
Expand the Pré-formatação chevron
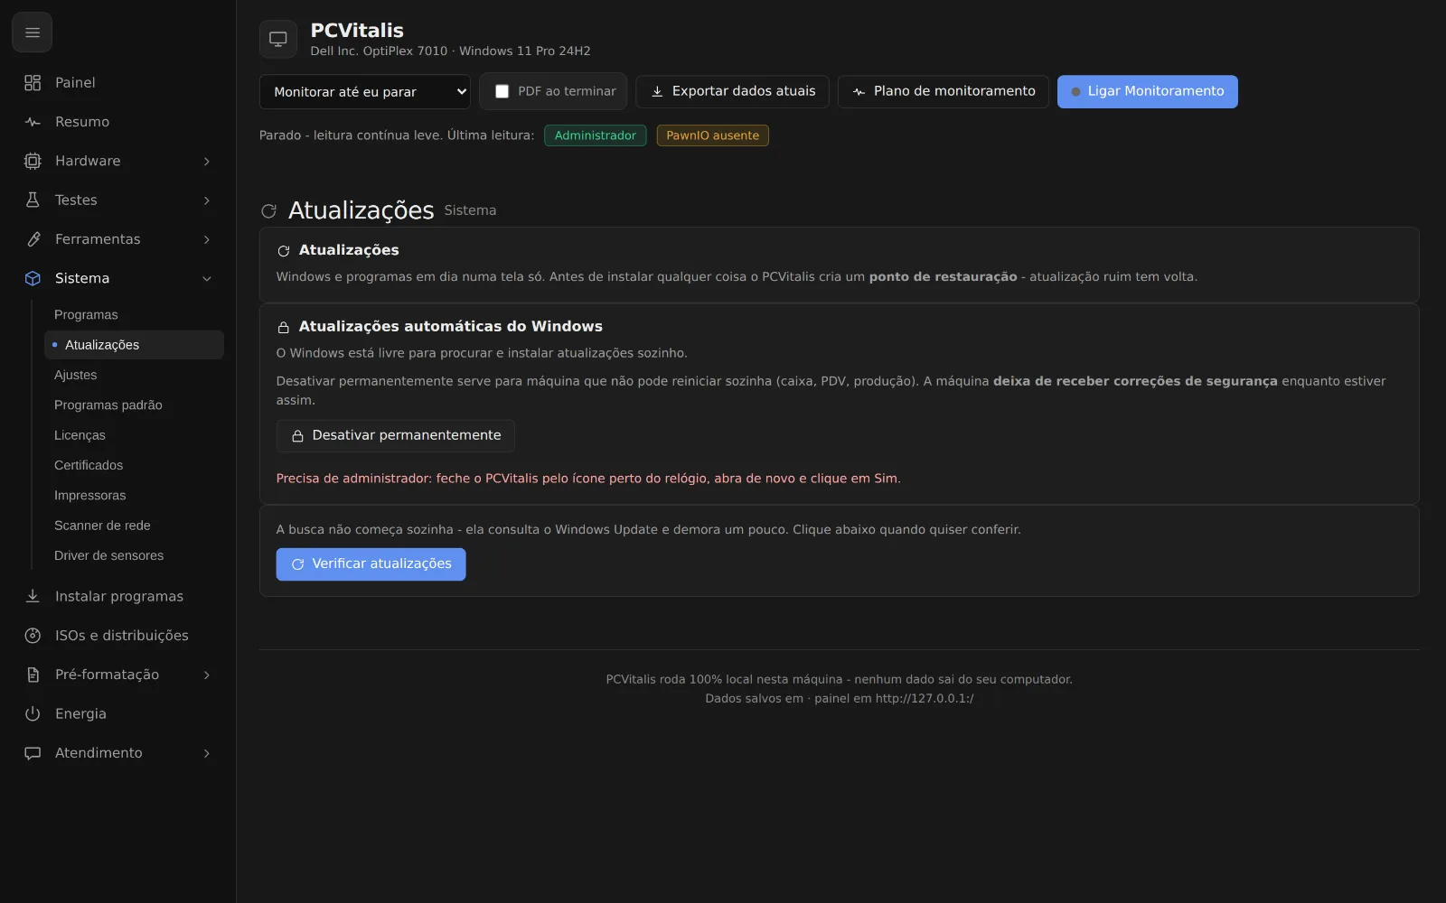[207, 675]
